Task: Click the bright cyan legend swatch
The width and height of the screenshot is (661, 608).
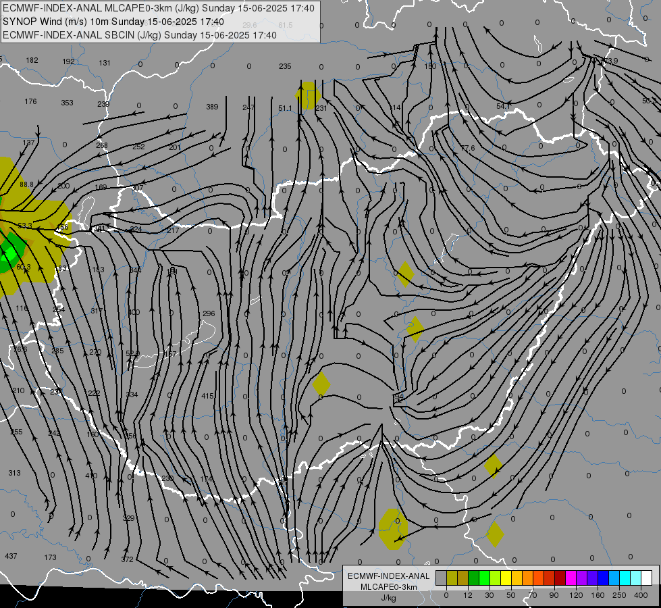Action: pos(625,578)
